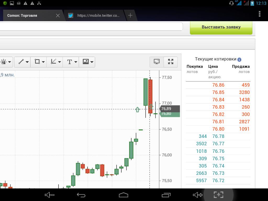Viewport: 268px width, 201px height.
Task: Open the browser overflow menu
Action: click(259, 14)
